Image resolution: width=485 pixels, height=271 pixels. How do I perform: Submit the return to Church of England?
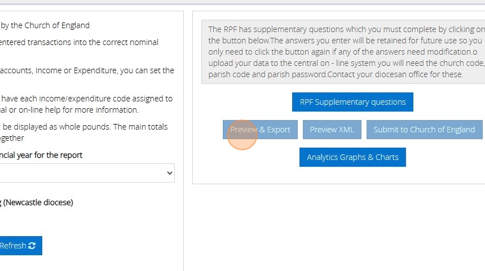click(x=424, y=130)
